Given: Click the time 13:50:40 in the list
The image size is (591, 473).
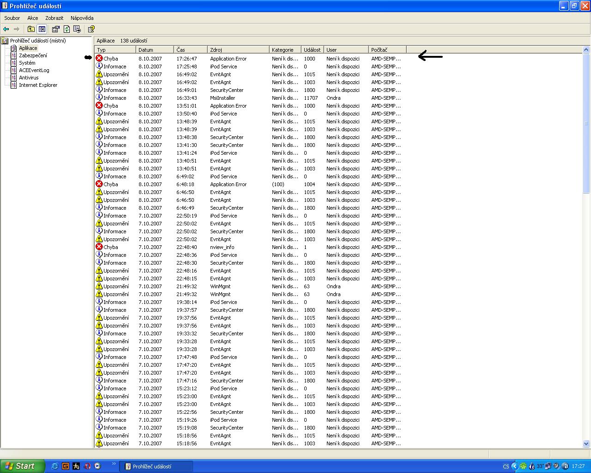Looking at the screenshot, I should coord(187,114).
